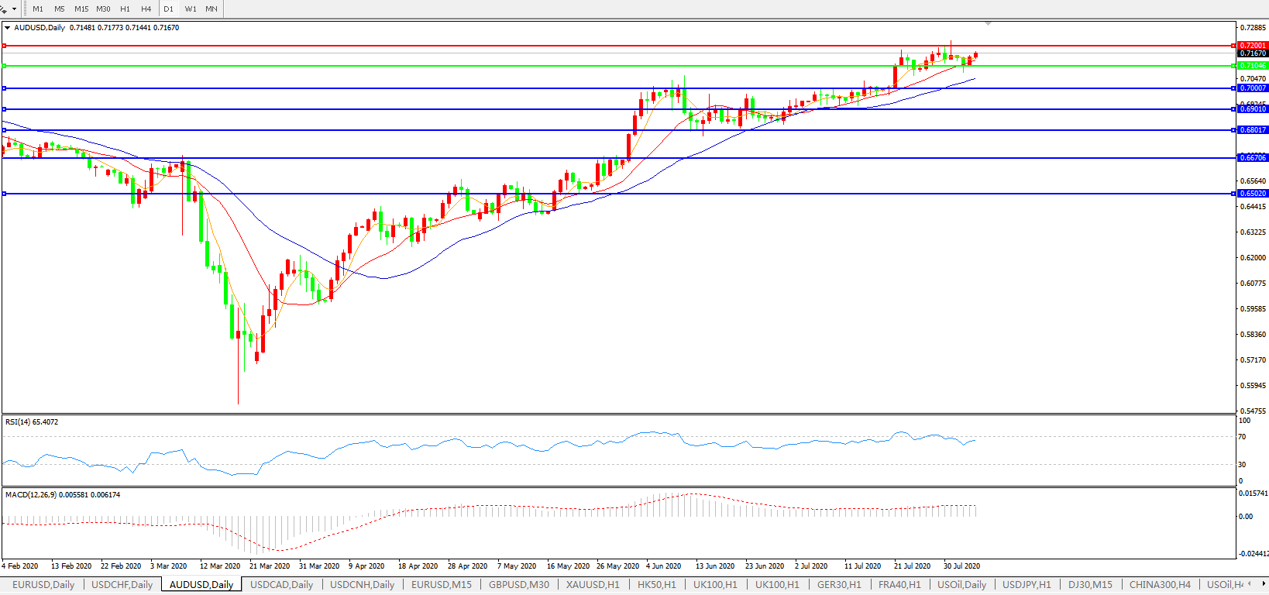Click the M15 timeframe button

81,9
